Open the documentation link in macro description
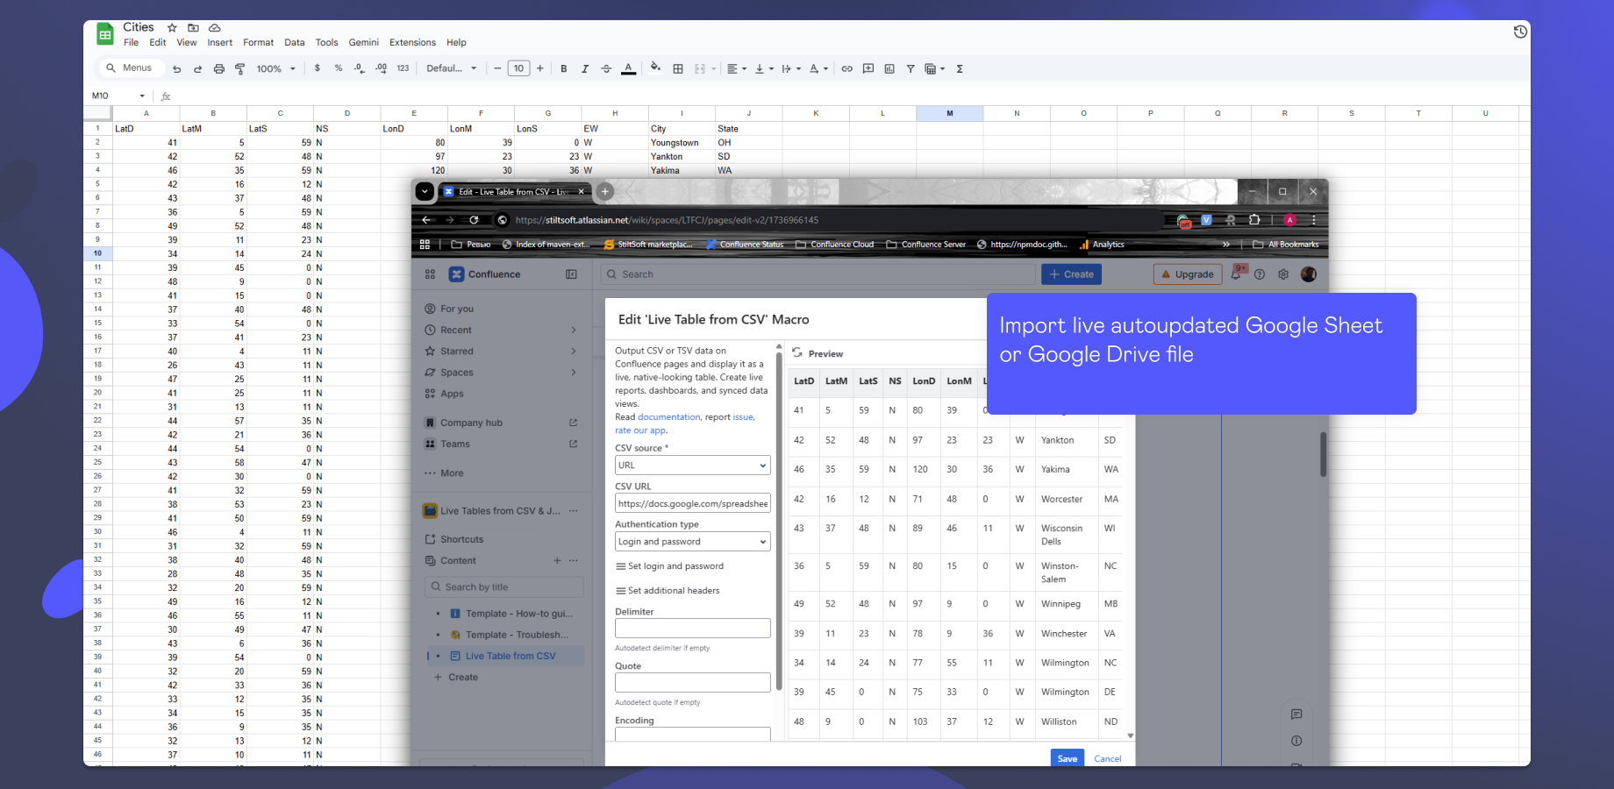Viewport: 1614px width, 789px height. pos(669,417)
